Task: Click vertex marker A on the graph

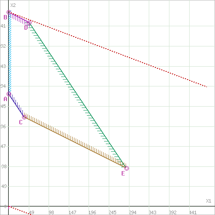Action: click(x=9, y=94)
